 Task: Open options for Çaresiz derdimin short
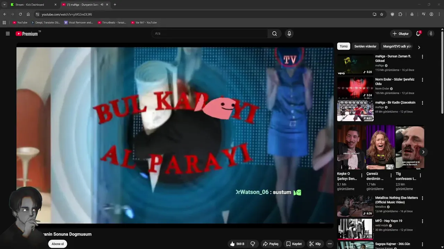click(x=391, y=175)
